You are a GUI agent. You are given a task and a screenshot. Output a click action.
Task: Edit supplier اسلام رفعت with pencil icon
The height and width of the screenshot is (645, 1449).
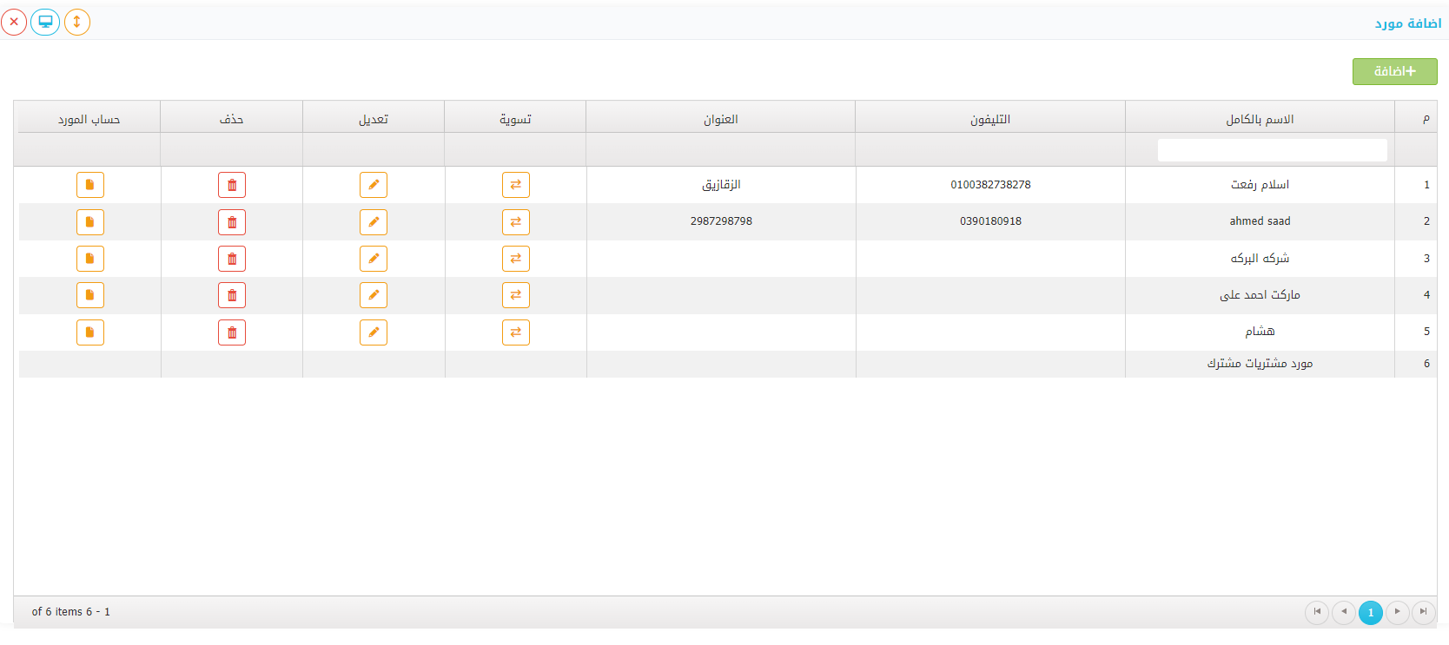(x=374, y=185)
